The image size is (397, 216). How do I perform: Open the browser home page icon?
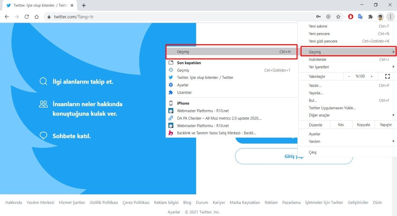pyautogui.click(x=37, y=17)
